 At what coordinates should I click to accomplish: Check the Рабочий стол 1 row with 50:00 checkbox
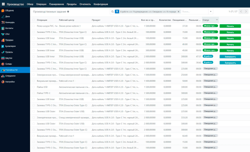[34, 81]
